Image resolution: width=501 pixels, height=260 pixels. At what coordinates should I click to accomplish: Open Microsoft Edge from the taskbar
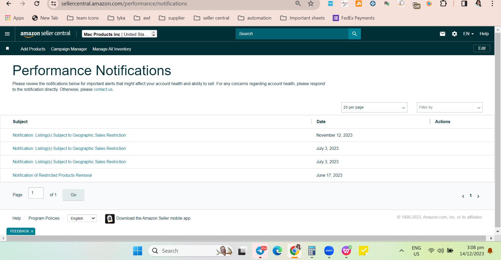(277, 251)
